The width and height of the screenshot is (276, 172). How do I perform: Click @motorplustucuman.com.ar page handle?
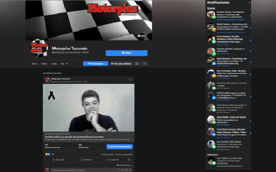pyautogui.click(x=67, y=52)
